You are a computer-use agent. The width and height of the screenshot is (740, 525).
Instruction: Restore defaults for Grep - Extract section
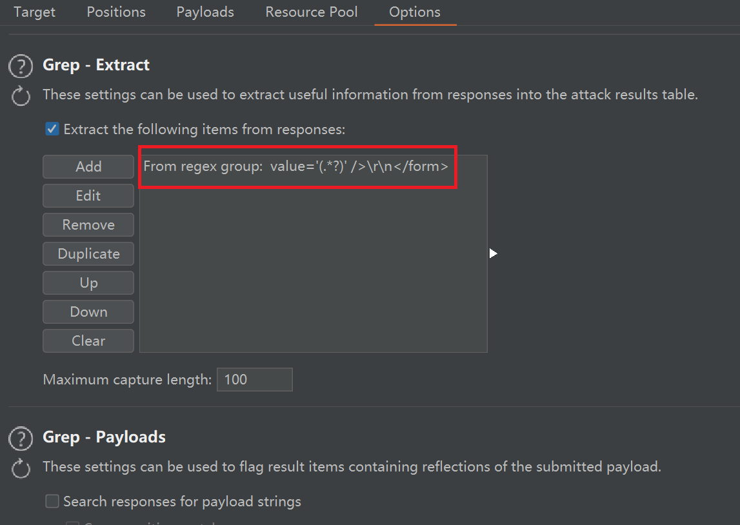pyautogui.click(x=21, y=97)
